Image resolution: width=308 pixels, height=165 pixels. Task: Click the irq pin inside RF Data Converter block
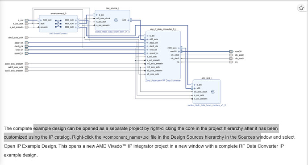click(178, 62)
